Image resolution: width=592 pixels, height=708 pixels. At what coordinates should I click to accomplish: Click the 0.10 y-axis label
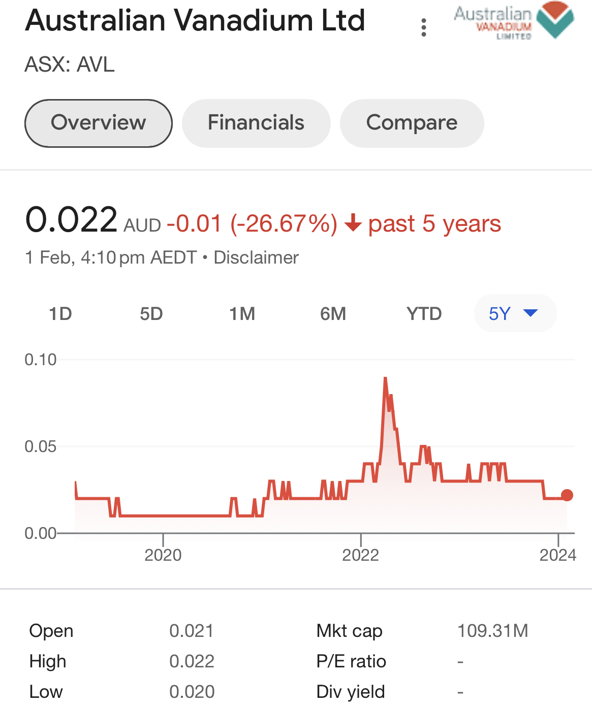tap(41, 360)
